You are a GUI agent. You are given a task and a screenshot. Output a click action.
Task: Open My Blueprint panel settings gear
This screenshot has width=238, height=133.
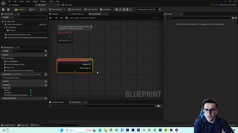pos(46,51)
